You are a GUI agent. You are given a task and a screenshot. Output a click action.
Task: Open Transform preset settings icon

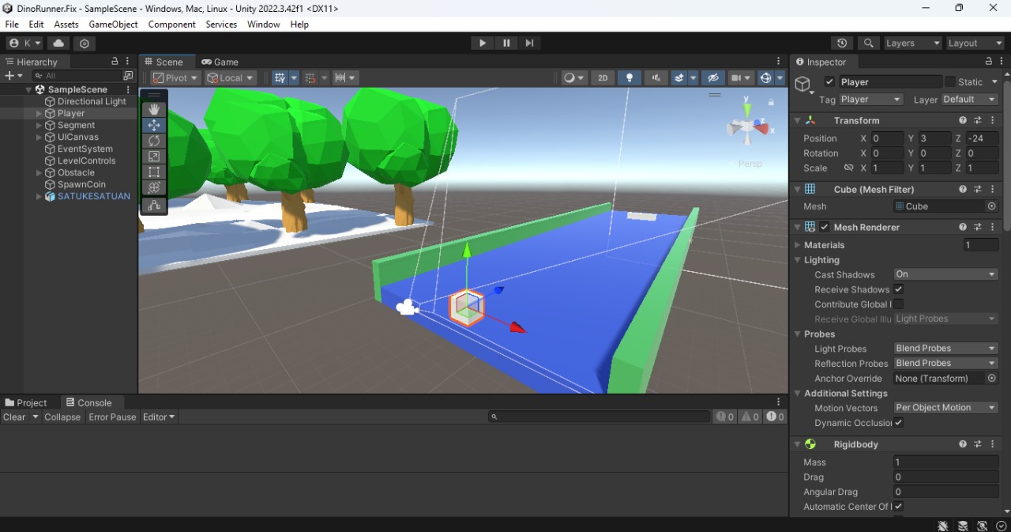click(977, 120)
